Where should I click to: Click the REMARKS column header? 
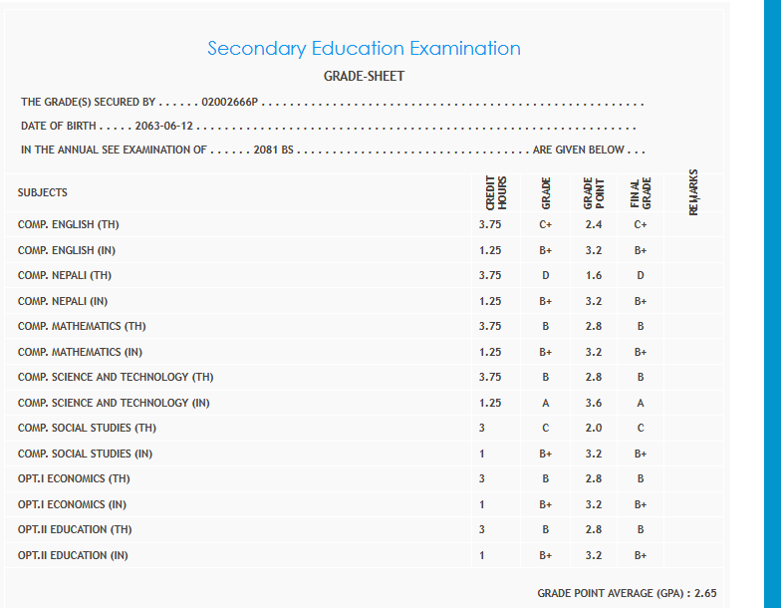pos(693,190)
